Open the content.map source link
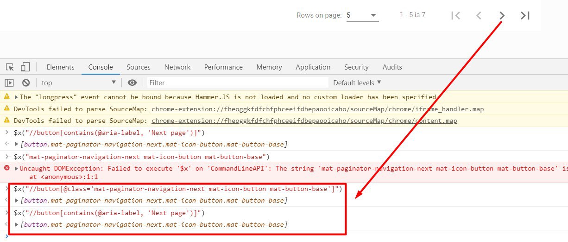The image size is (568, 242). pos(304,121)
